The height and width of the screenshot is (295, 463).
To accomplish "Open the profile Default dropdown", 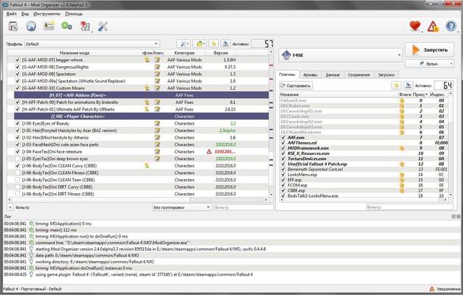I will point(92,44).
